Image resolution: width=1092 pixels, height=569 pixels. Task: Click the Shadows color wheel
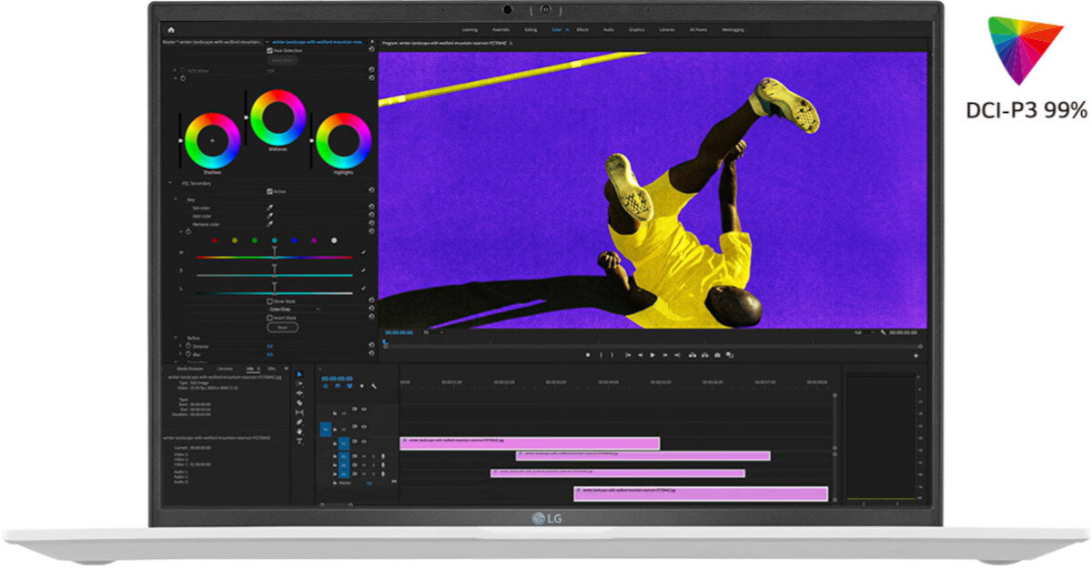point(213,140)
